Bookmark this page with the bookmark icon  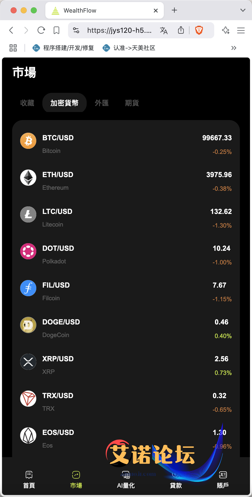click(x=56, y=31)
